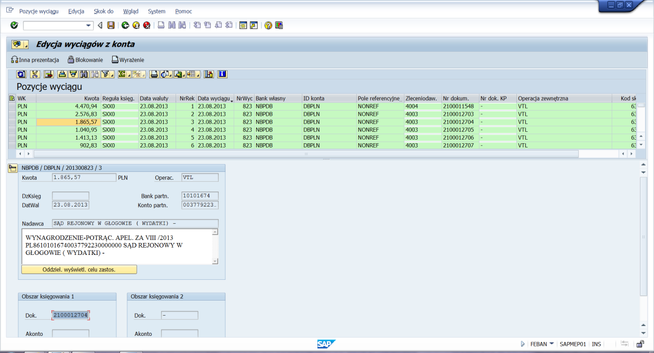This screenshot has width=654, height=353.
Task: Click the red Cancel icon
Action: point(147,25)
